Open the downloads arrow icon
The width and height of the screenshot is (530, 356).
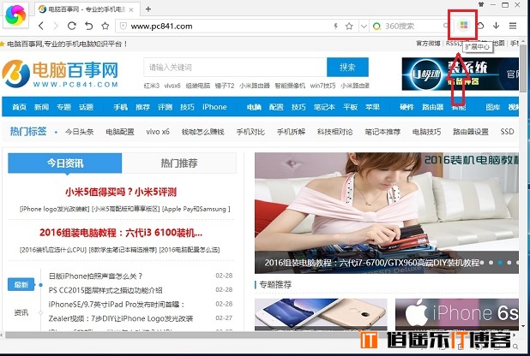point(496,26)
